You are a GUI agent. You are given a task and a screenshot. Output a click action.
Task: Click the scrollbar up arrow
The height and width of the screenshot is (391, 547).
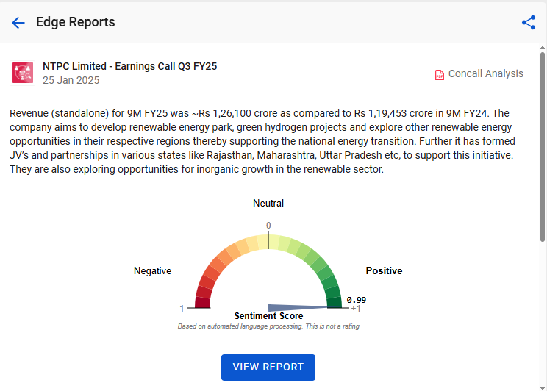(543, 48)
